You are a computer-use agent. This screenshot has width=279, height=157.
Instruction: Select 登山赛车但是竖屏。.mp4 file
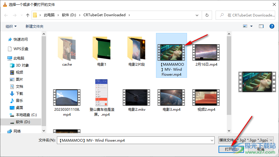point(102,98)
